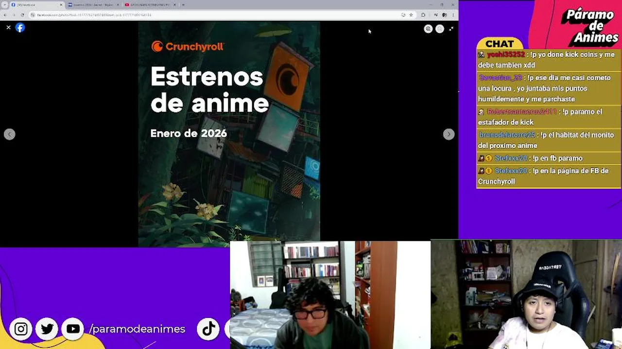The width and height of the screenshot is (622, 349).
Task: Open the YouTube social icon
Action: (x=73, y=329)
